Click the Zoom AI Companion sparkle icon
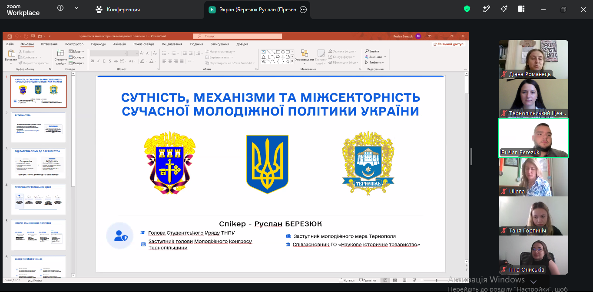This screenshot has width=593, height=292. point(504,9)
